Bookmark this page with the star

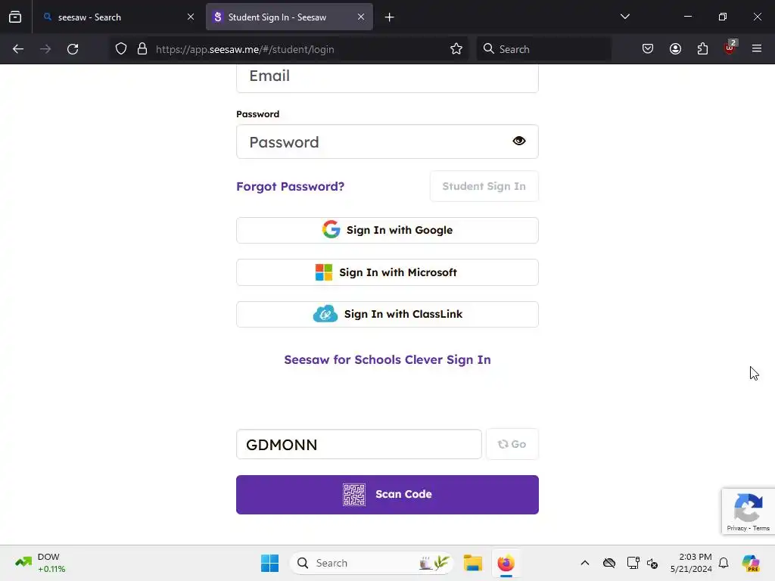[456, 49]
